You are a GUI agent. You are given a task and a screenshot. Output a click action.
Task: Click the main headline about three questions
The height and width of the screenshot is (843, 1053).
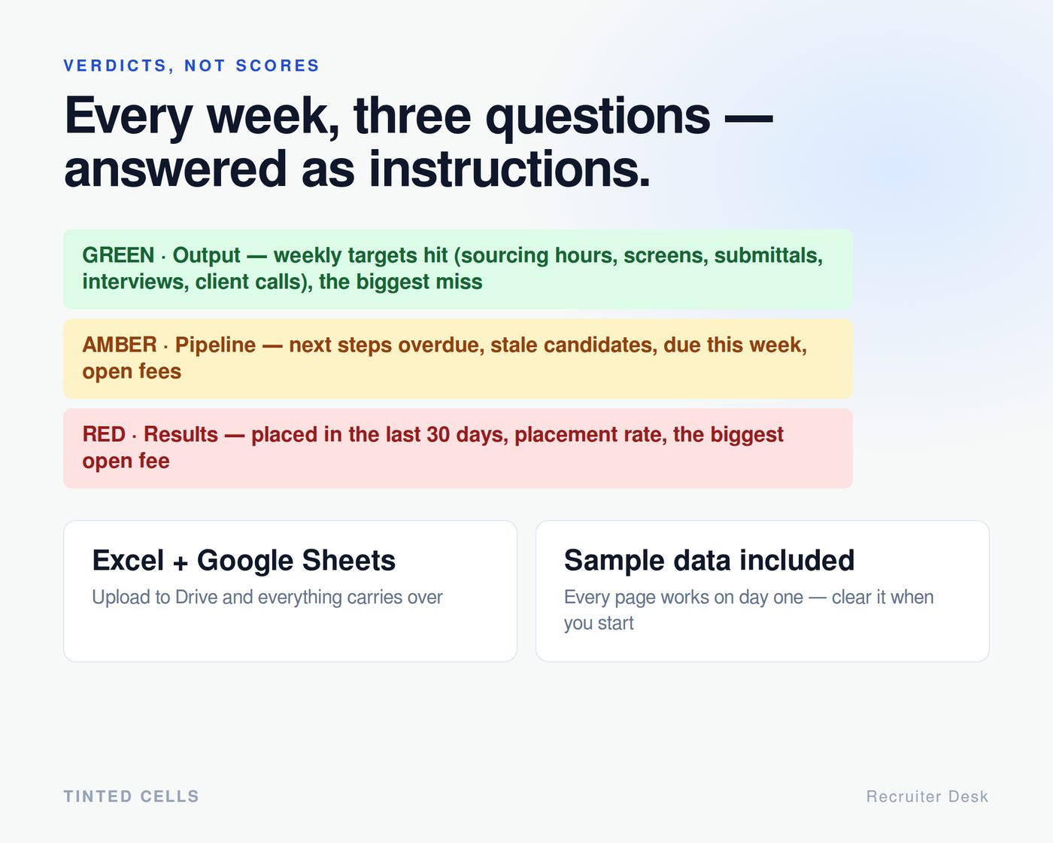point(418,142)
